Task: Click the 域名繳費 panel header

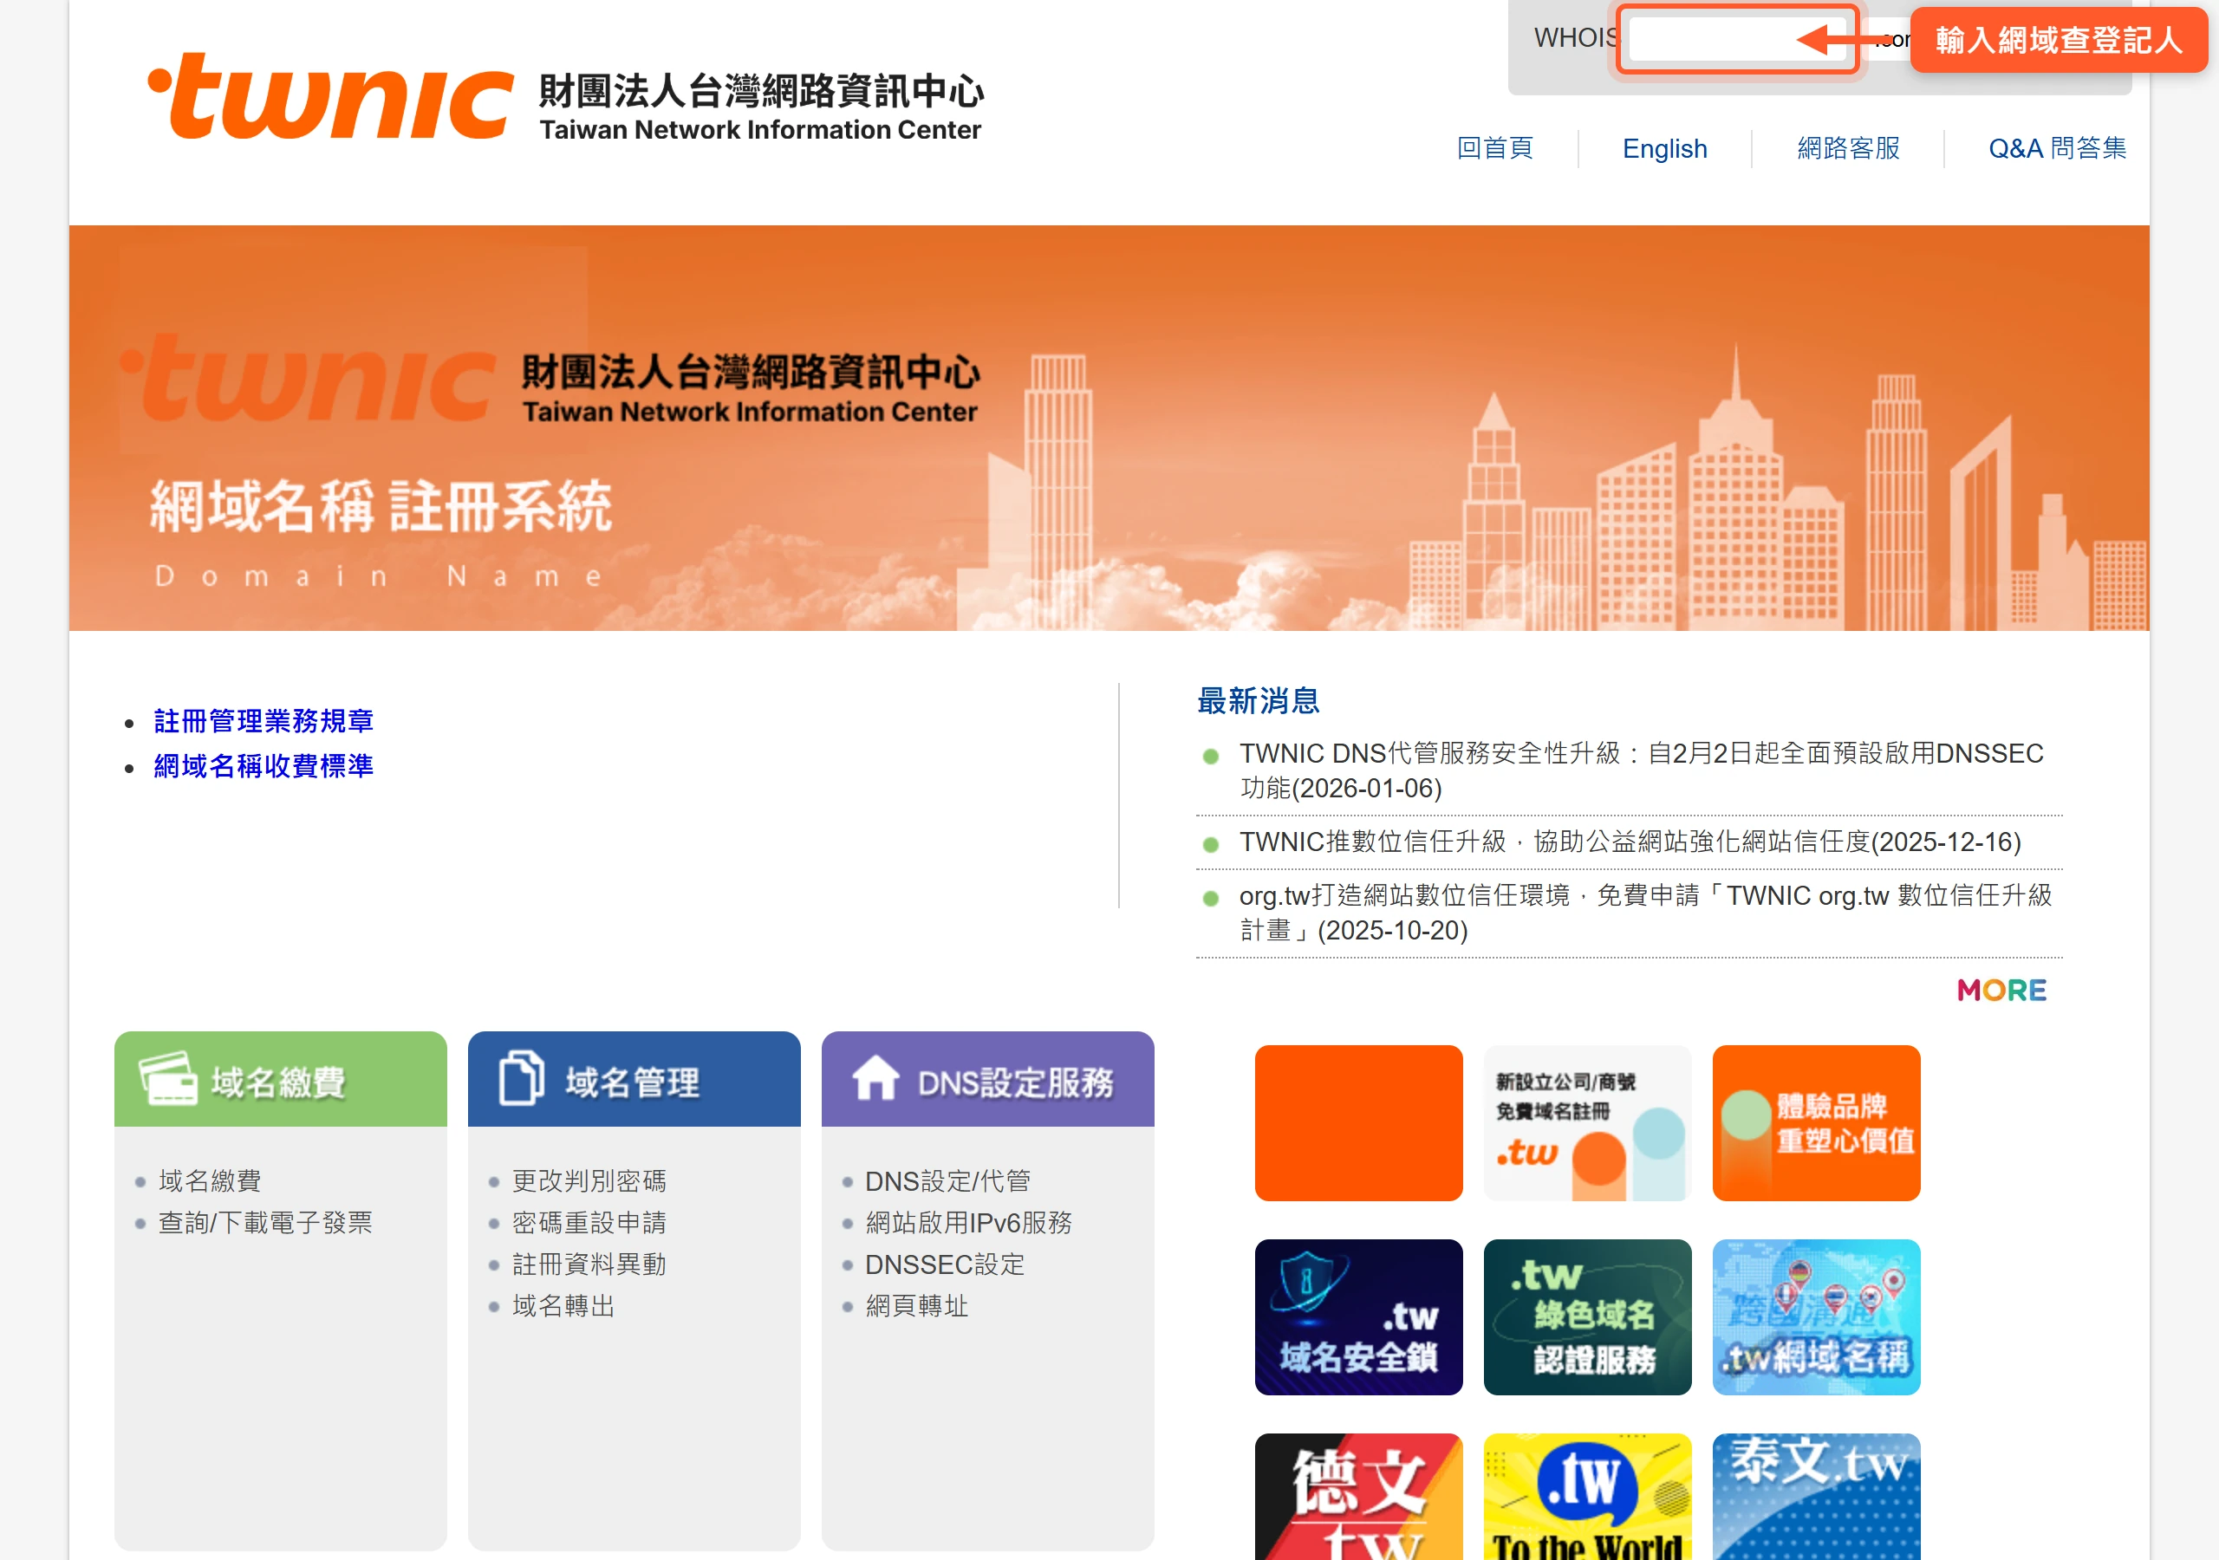Action: point(280,1079)
